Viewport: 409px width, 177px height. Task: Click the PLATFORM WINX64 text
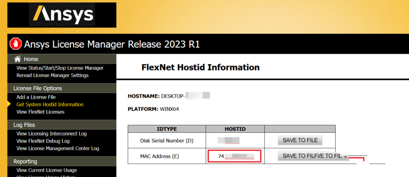tap(153, 109)
